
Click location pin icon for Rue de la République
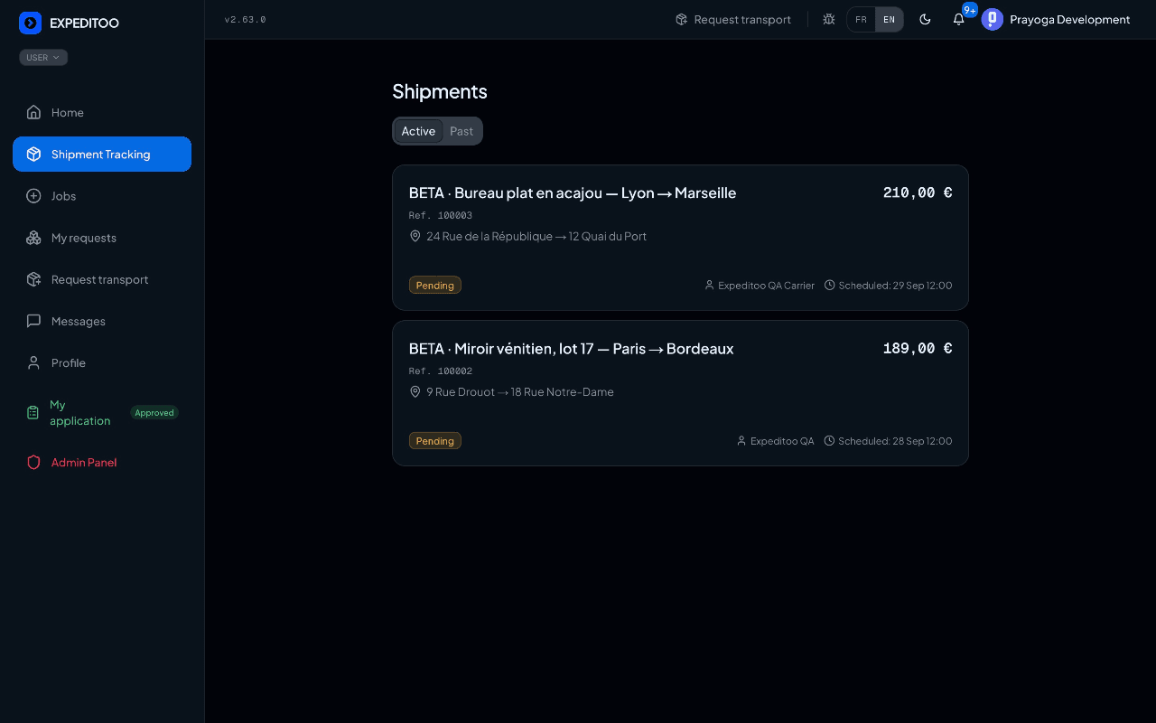[415, 236]
